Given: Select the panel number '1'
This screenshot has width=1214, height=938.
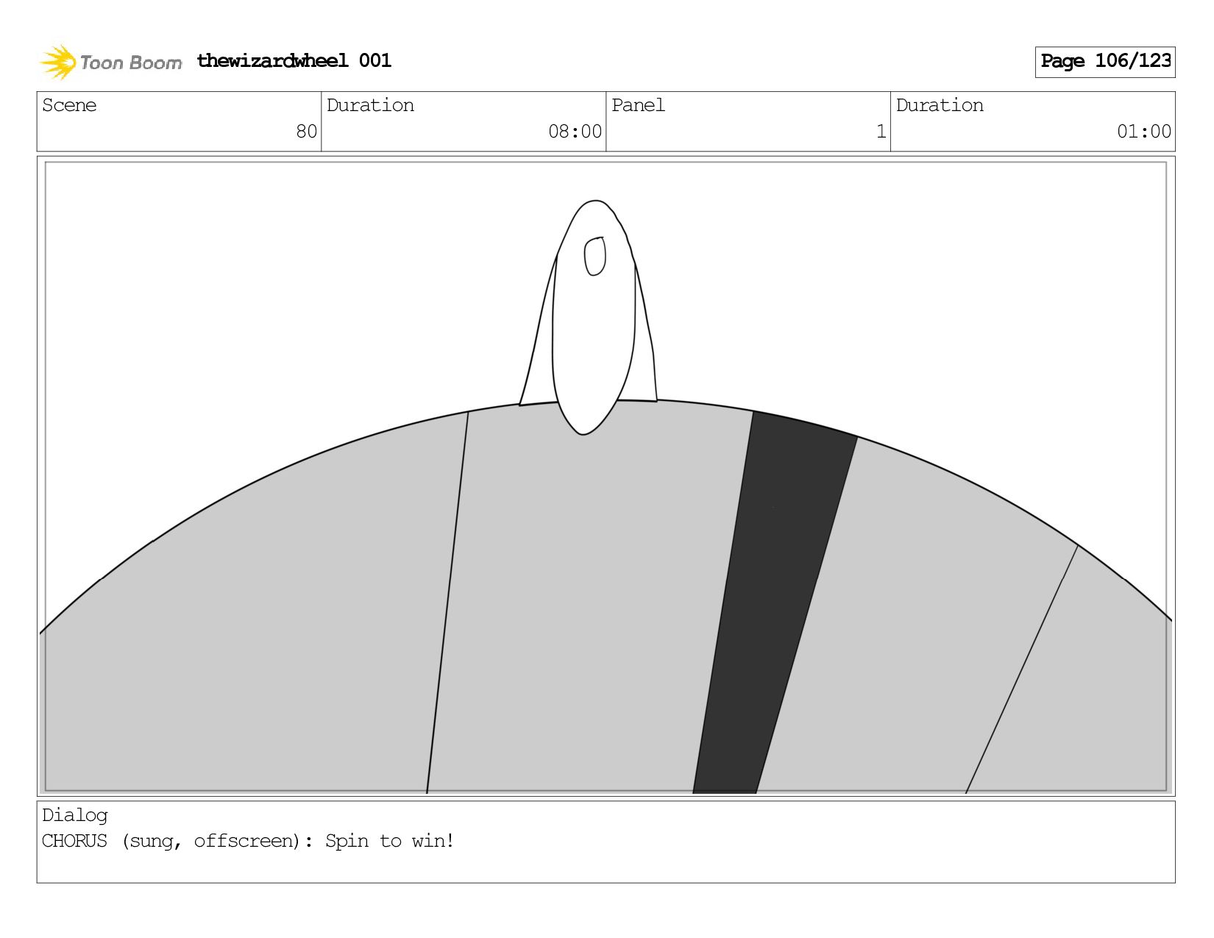Looking at the screenshot, I should (x=881, y=132).
